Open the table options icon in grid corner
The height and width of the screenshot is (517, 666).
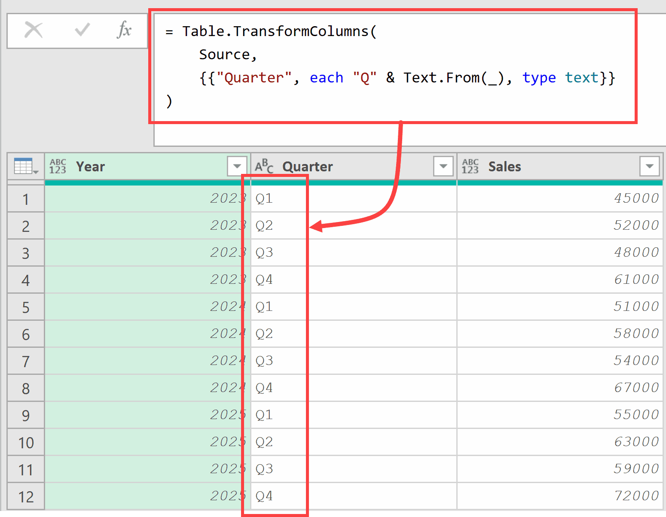pos(26,166)
